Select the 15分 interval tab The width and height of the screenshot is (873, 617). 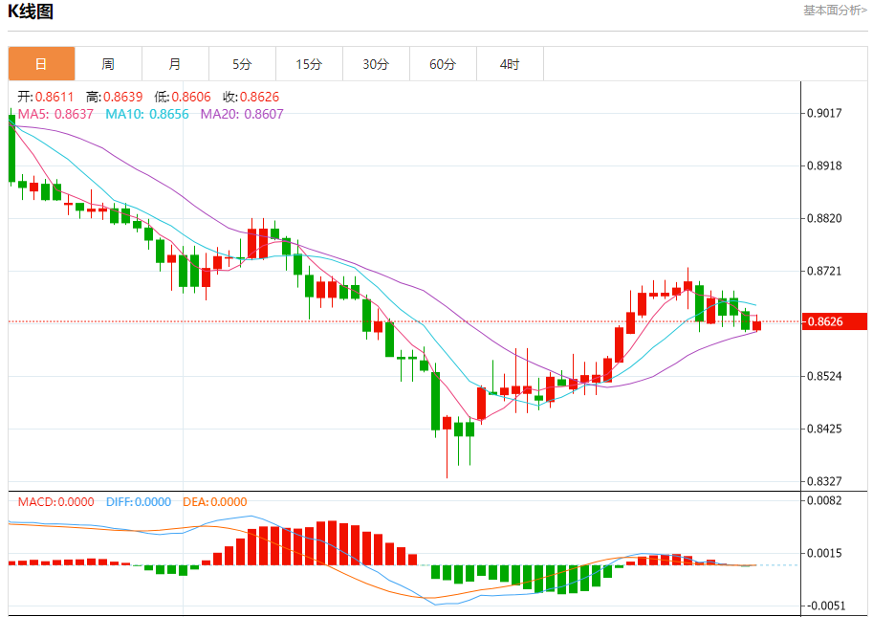coord(309,64)
